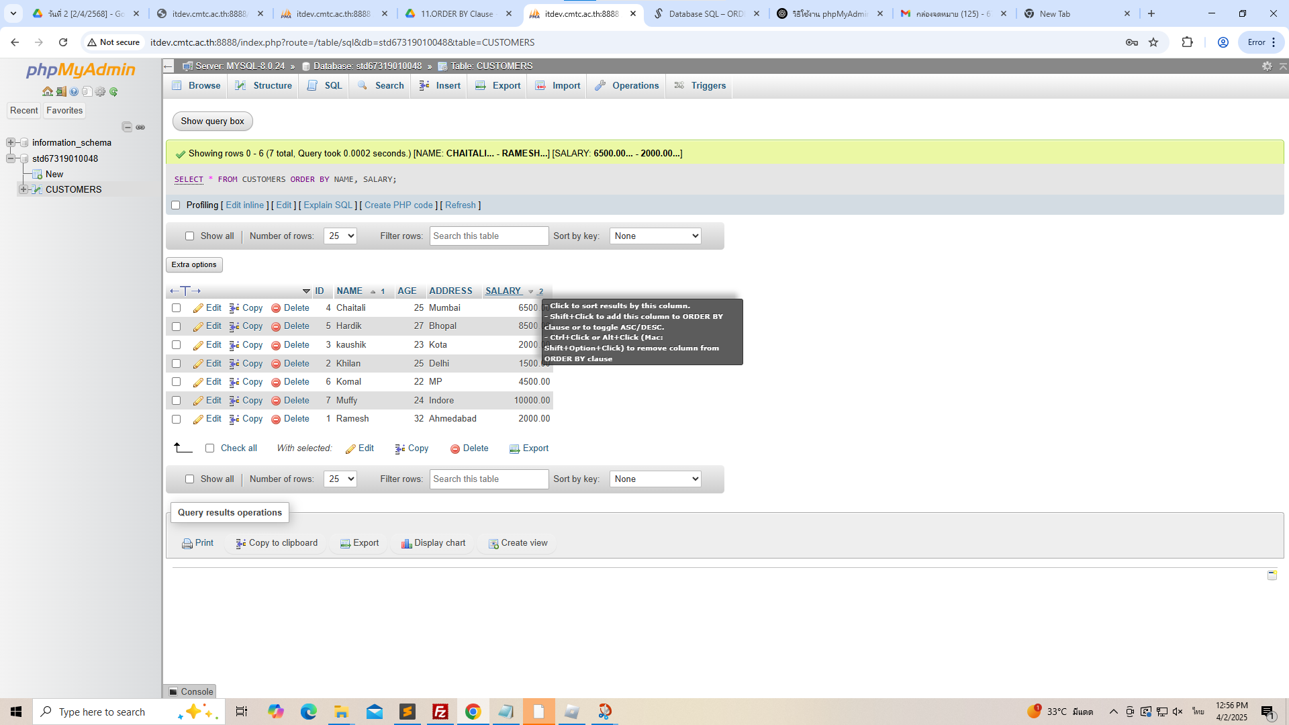This screenshot has width=1289, height=725.
Task: Open navigation panel settings gear icon
Action: (x=100, y=91)
